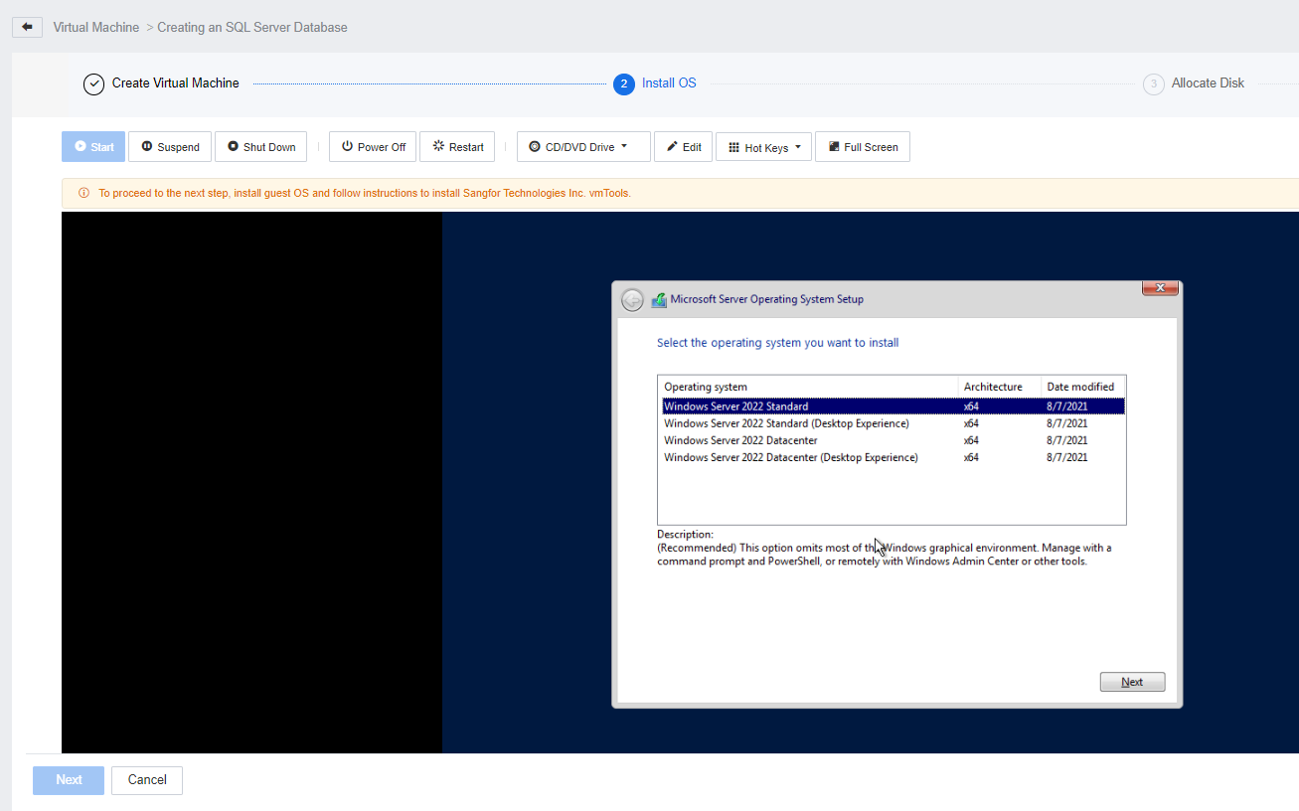Click the Operating system column header

(808, 387)
